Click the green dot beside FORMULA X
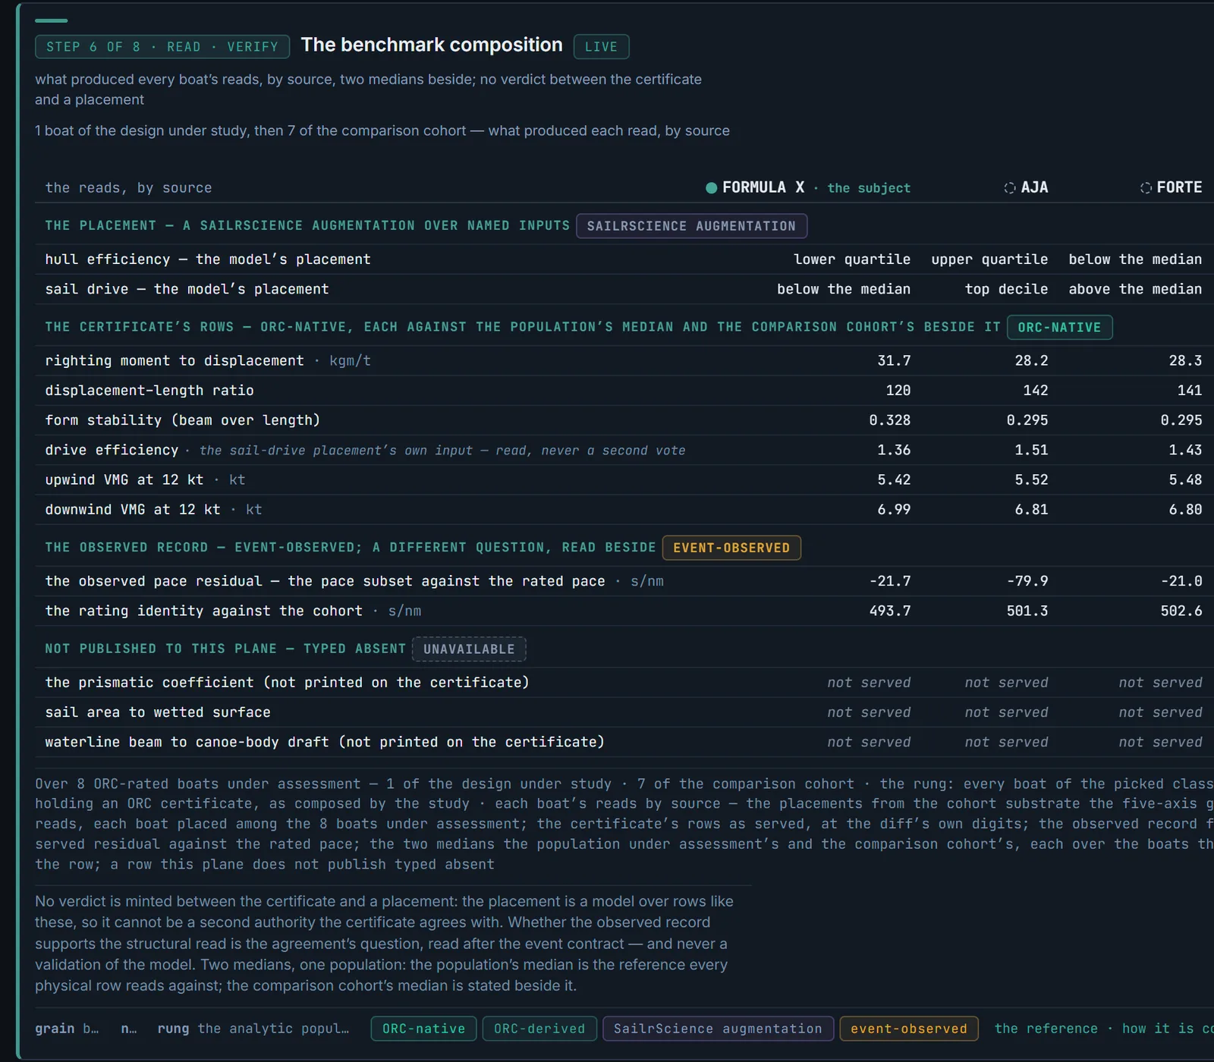This screenshot has height=1062, width=1214. click(711, 188)
